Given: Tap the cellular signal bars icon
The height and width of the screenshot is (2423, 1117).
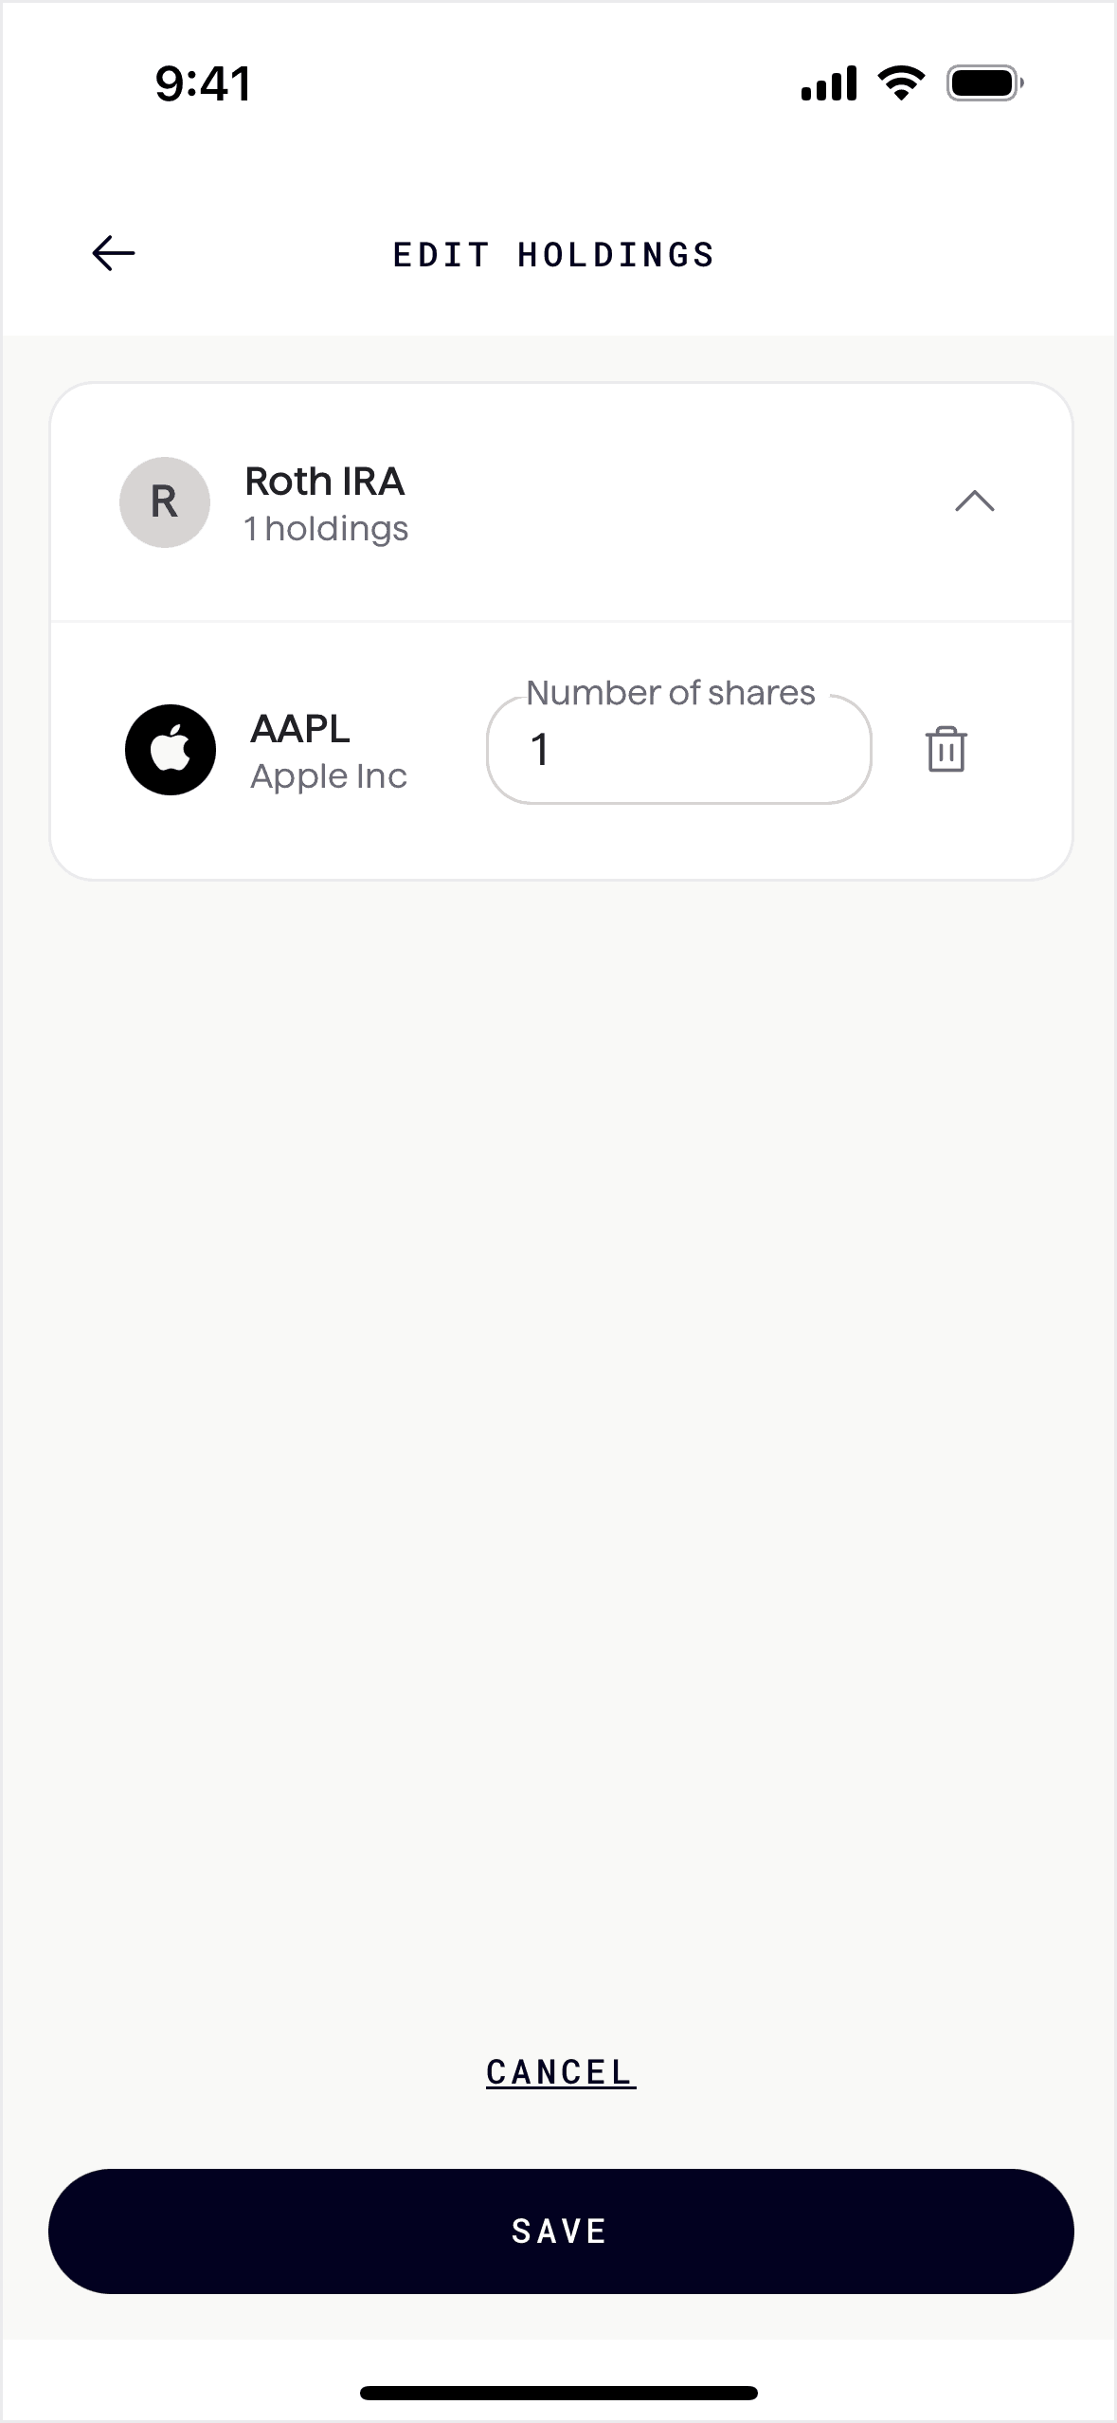Looking at the screenshot, I should tap(829, 83).
